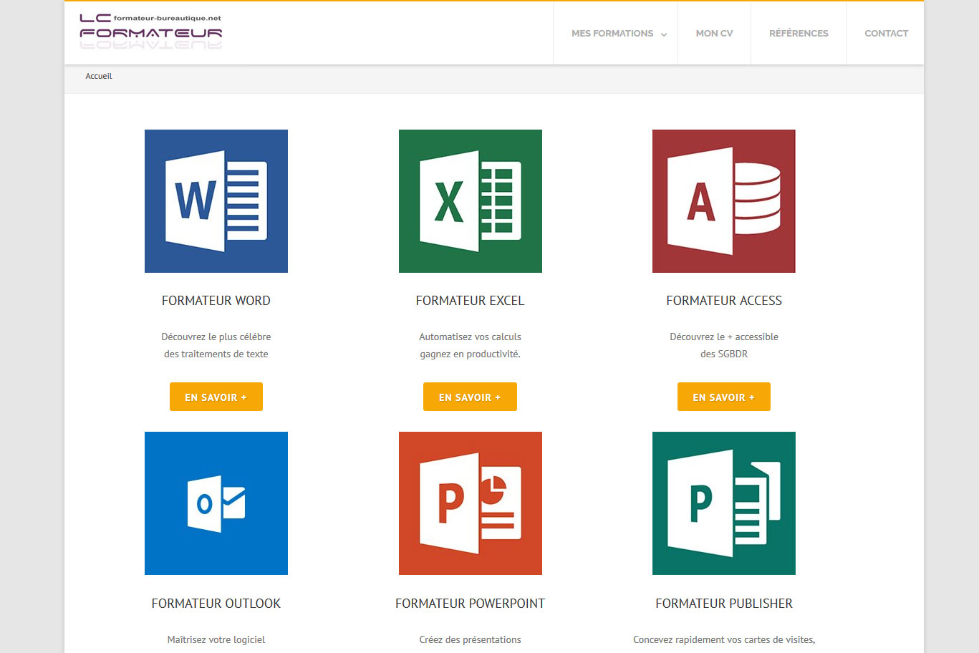This screenshot has height=653, width=979.
Task: Click the text 'Automatisez vos calculs'
Action: pyautogui.click(x=471, y=337)
